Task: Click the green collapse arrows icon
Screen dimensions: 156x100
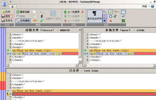Action: click(123, 21)
